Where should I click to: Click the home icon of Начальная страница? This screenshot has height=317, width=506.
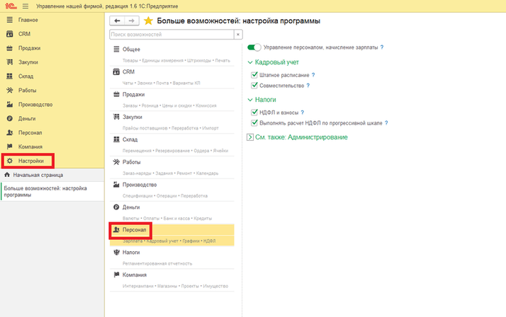click(x=7, y=175)
